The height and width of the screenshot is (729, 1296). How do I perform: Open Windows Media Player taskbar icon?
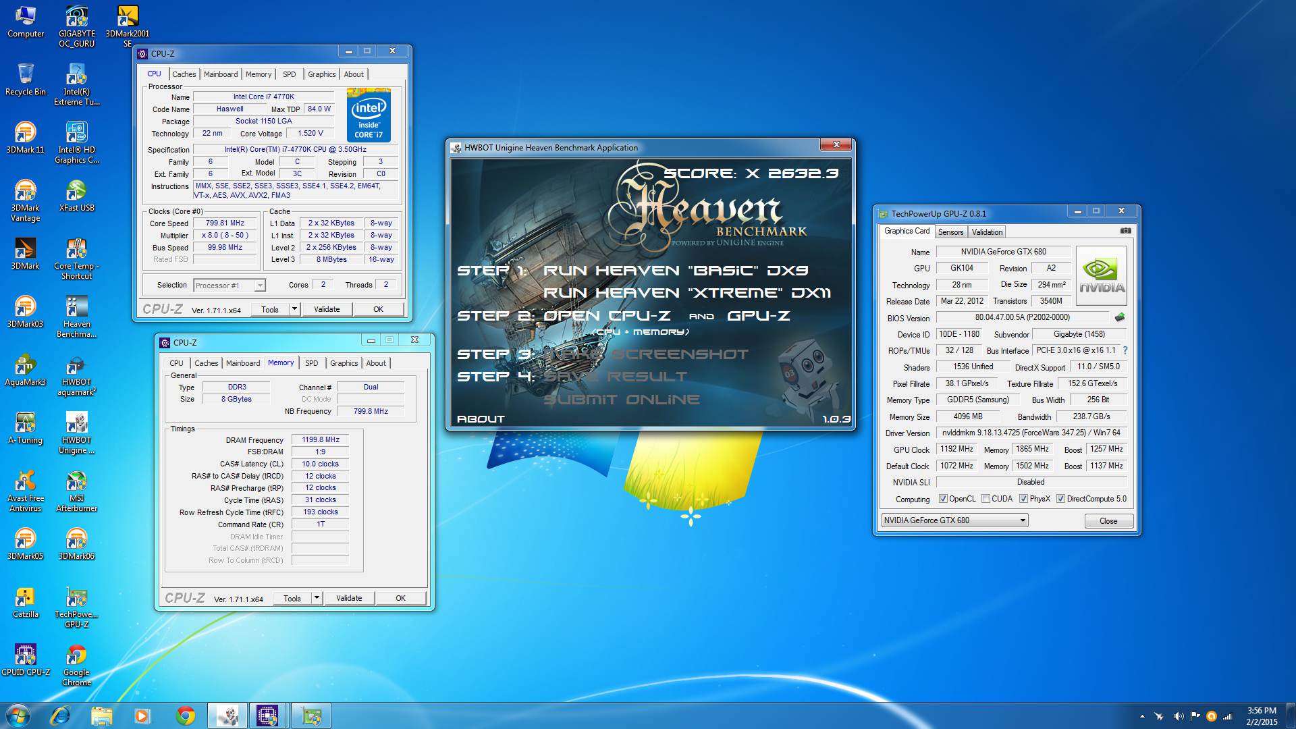142,715
